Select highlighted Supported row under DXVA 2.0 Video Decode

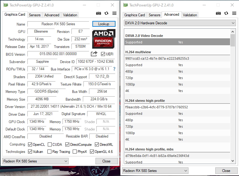point(177,42)
